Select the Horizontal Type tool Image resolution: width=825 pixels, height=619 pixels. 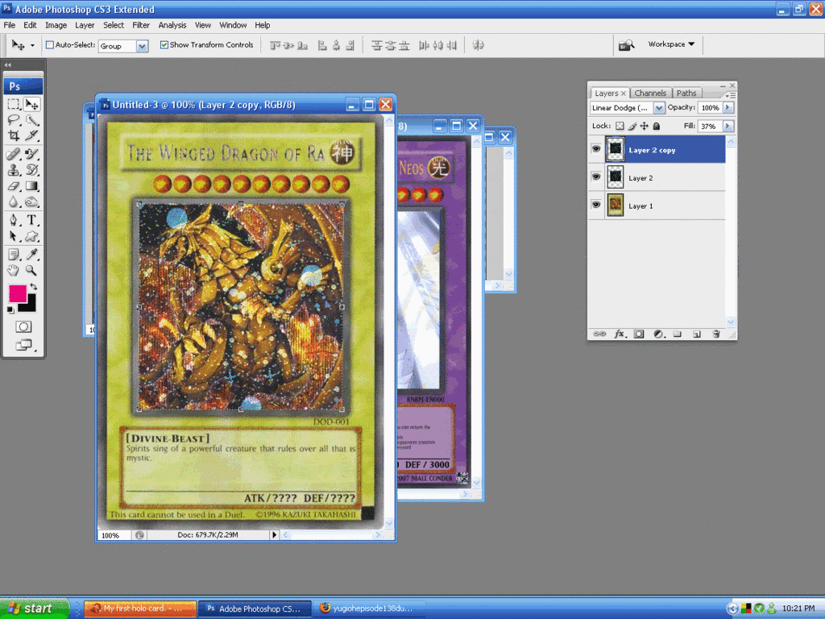pyautogui.click(x=31, y=219)
